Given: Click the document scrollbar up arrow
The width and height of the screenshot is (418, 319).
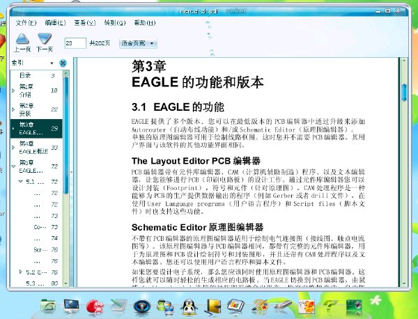Looking at the screenshot, I should 404,61.
